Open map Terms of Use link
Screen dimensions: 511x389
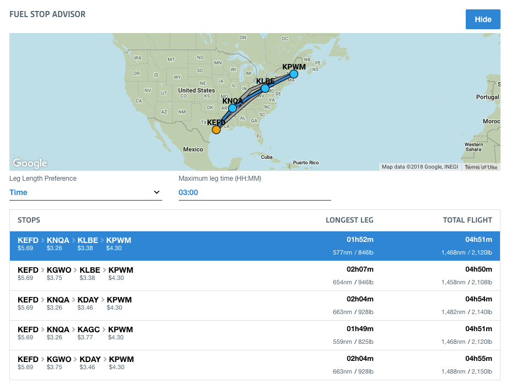(x=481, y=167)
